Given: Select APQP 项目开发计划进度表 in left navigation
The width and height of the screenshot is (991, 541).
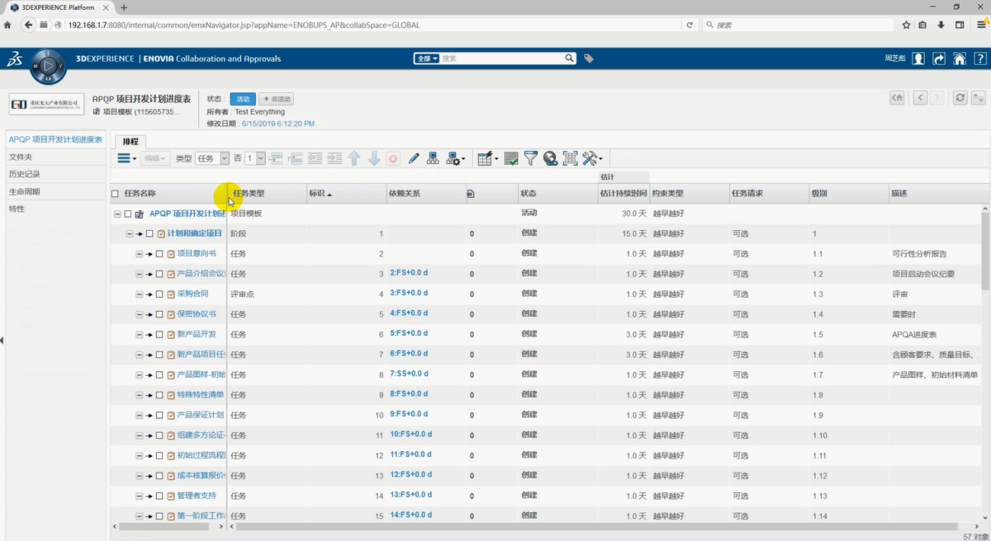Looking at the screenshot, I should [55, 139].
